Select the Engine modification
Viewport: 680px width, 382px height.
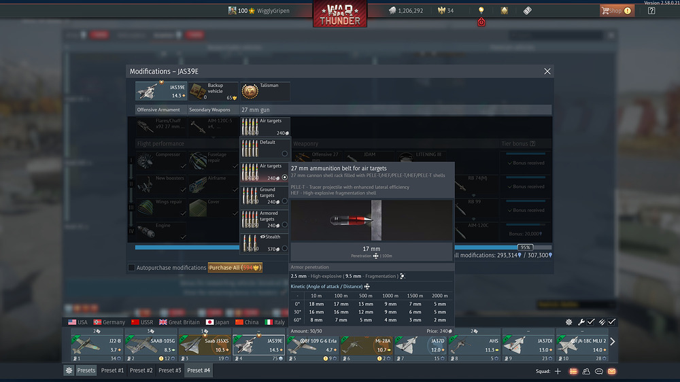(x=161, y=232)
